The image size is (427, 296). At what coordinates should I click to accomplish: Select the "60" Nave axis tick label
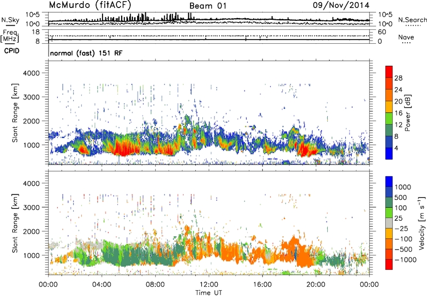click(x=382, y=32)
